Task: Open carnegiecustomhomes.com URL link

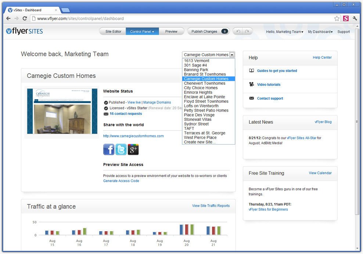Action: [x=133, y=136]
